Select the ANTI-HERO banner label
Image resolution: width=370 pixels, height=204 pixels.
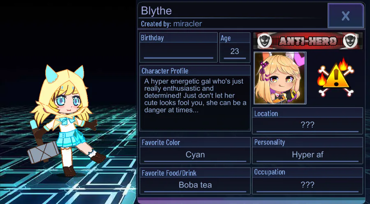[308, 41]
